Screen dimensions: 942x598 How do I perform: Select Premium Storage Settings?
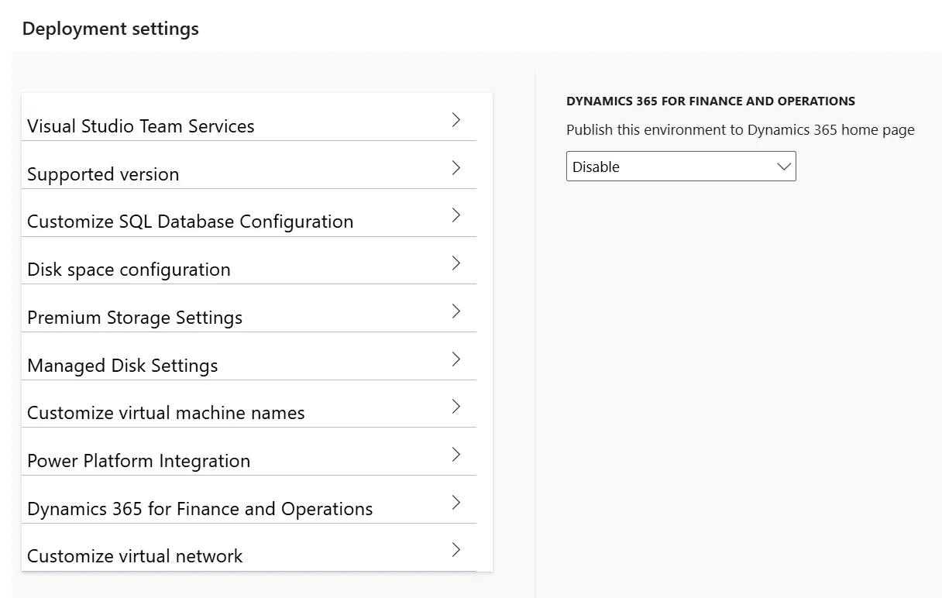pyautogui.click(x=249, y=310)
